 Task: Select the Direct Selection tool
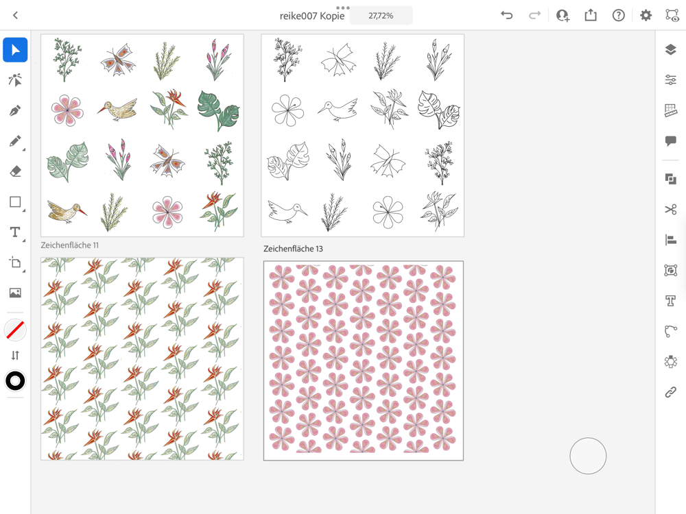coord(15,80)
